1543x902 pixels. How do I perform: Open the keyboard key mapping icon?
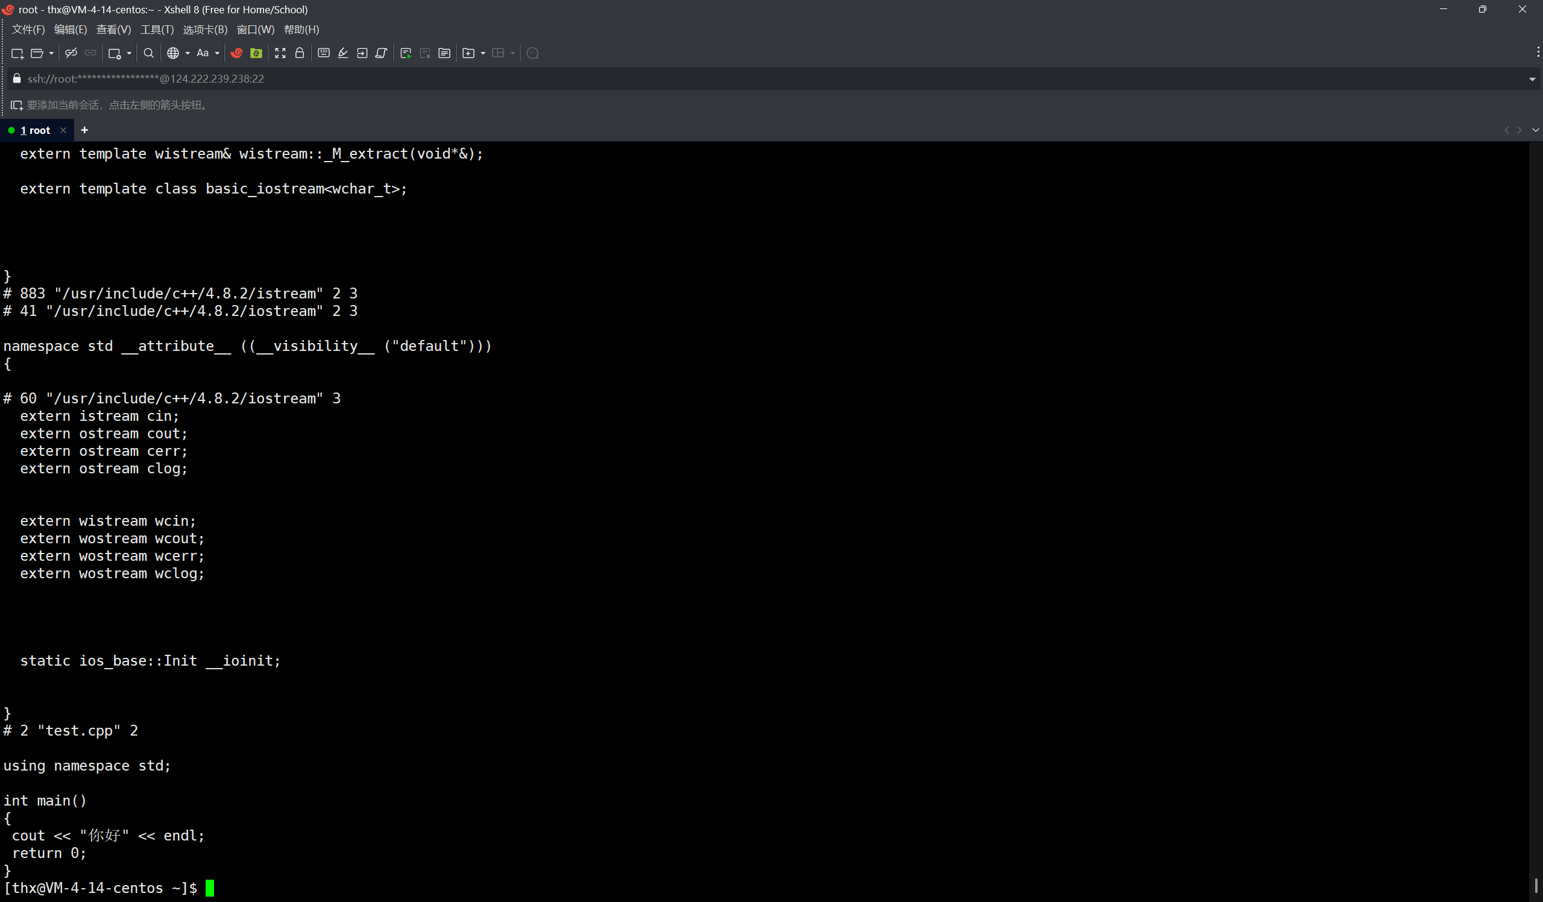[324, 53]
